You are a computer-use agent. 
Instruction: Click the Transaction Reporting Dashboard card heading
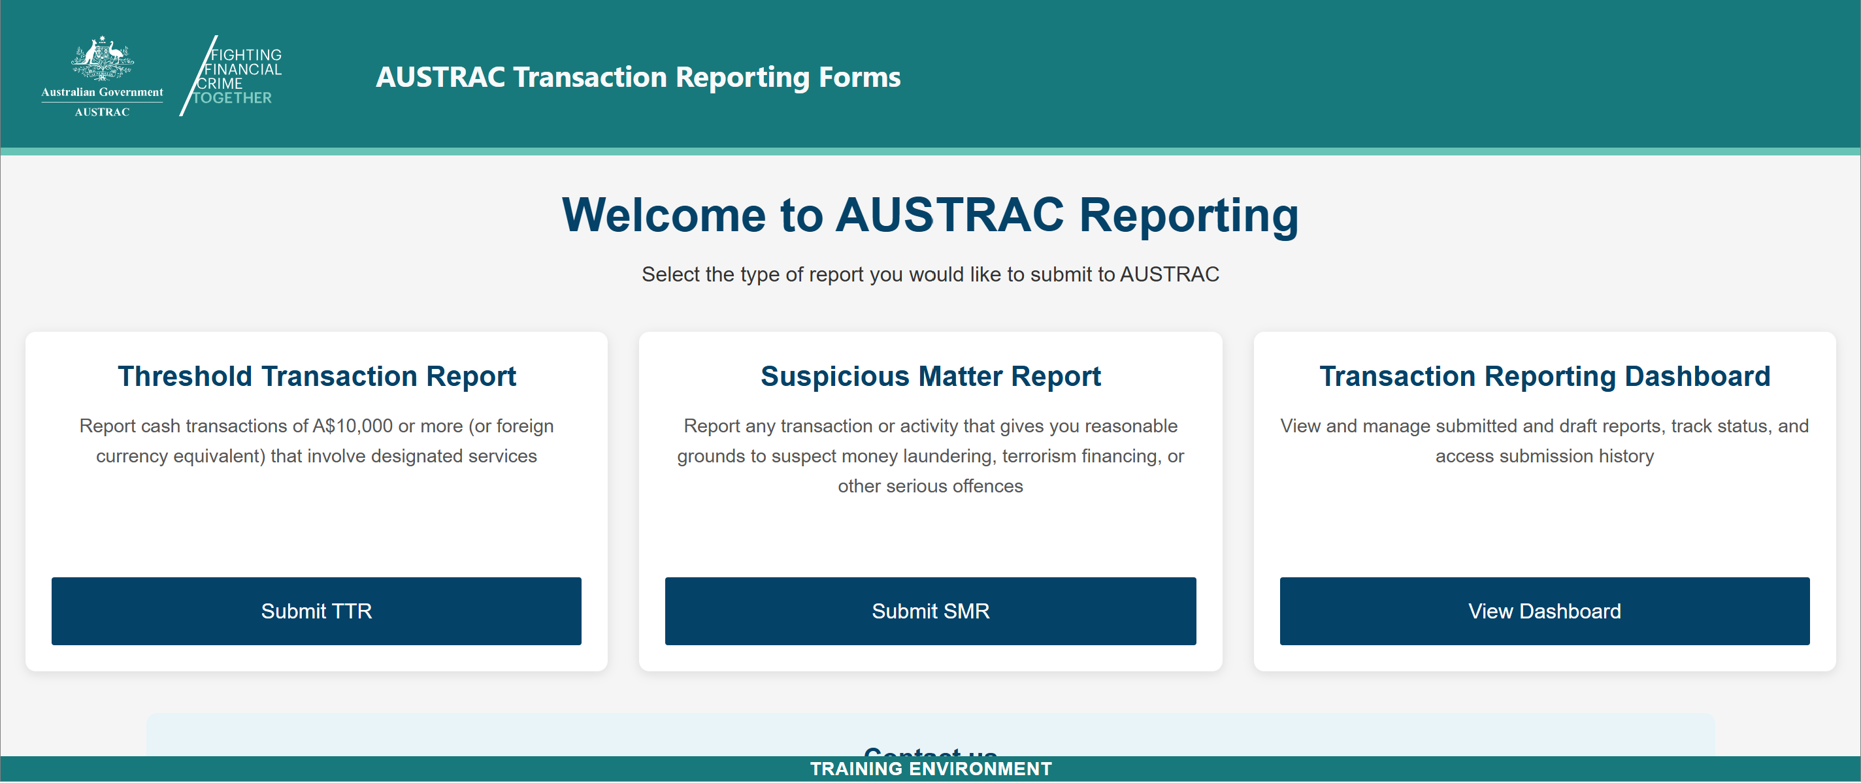1545,376
